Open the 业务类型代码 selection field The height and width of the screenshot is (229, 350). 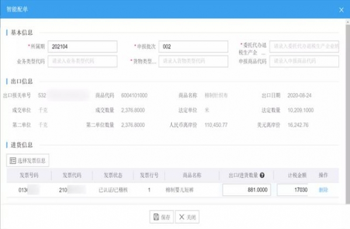82,61
